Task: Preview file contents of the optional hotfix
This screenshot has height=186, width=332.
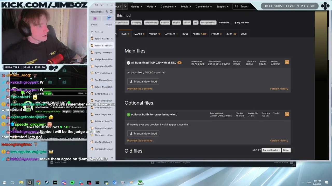Action: click(140, 141)
